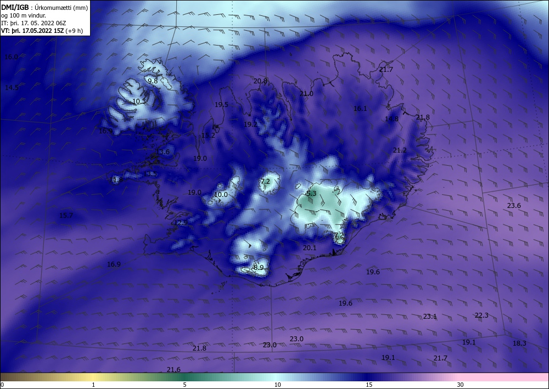Click the 21.6 value label
This screenshot has height=389, width=549.
pyautogui.click(x=173, y=369)
